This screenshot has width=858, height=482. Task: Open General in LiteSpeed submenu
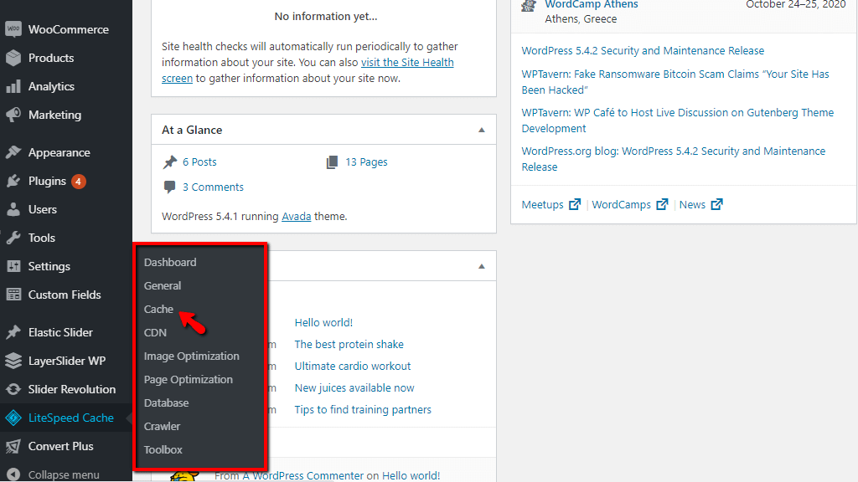163,286
